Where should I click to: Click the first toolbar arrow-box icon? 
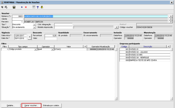2,7
